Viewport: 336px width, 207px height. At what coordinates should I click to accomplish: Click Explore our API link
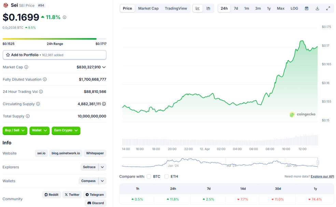coord(322,176)
